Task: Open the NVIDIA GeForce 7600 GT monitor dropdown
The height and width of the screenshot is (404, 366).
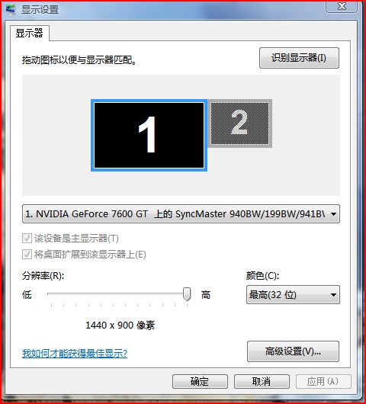Action: [x=181, y=214]
